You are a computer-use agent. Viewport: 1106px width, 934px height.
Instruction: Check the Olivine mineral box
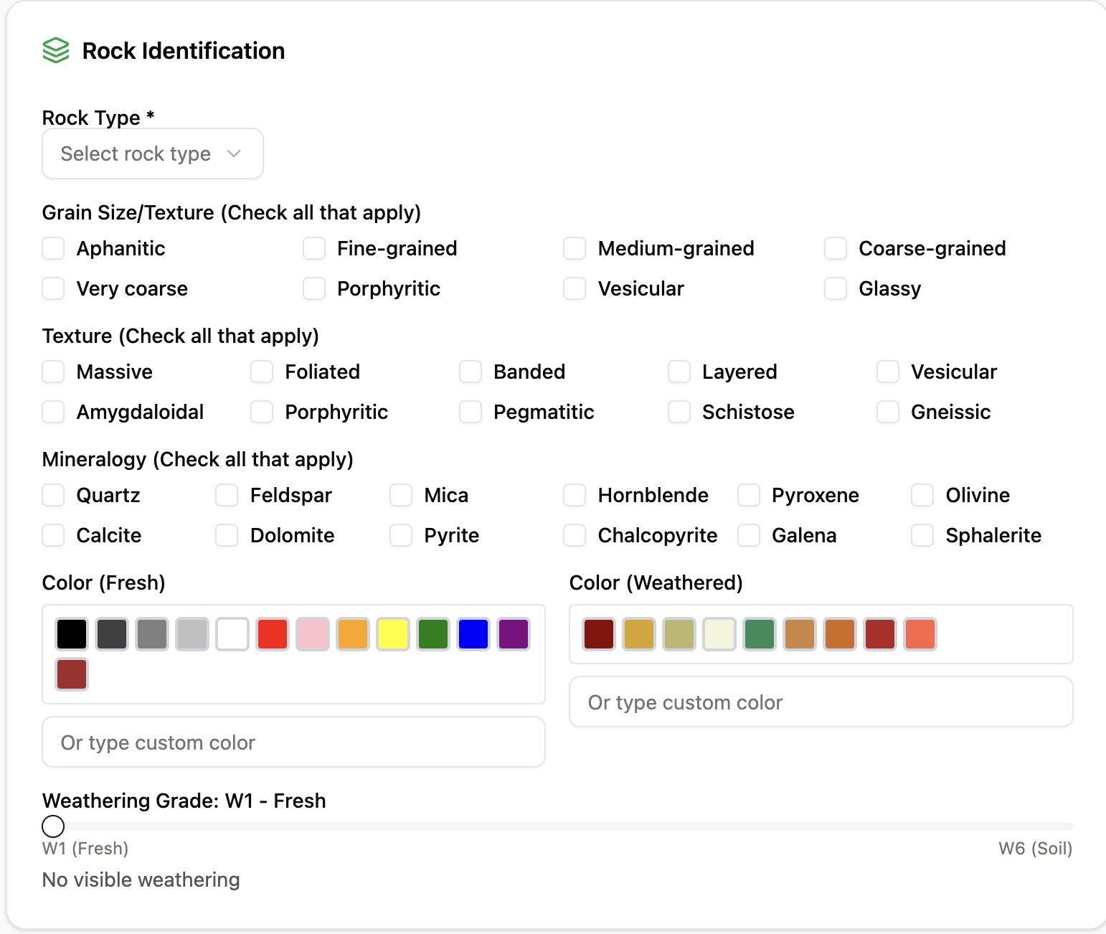point(922,495)
